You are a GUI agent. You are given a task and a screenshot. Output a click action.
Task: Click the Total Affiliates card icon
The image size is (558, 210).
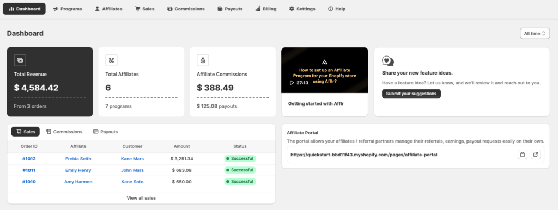[x=111, y=60]
